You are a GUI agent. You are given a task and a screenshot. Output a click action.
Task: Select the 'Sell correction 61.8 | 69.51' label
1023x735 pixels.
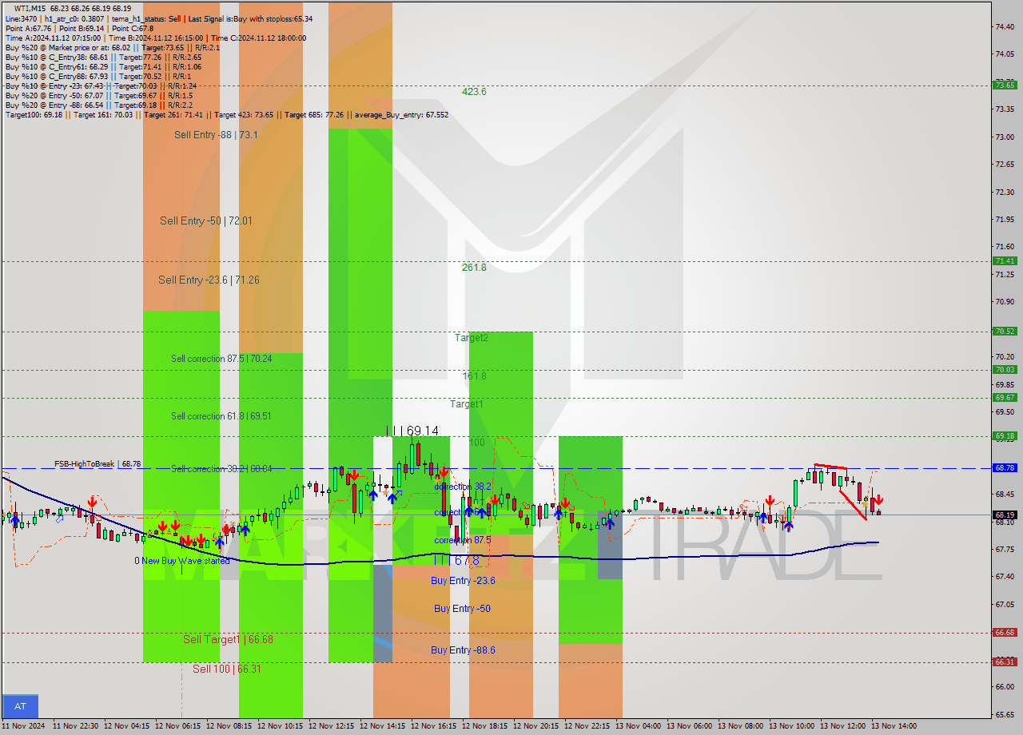(221, 416)
